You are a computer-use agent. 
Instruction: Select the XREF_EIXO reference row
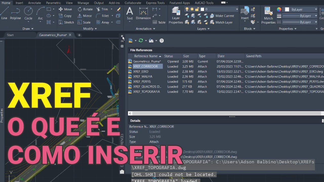[x=226, y=72]
